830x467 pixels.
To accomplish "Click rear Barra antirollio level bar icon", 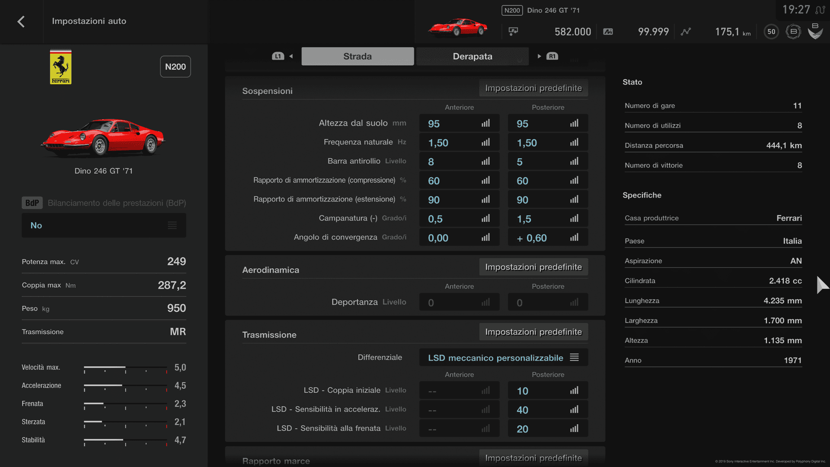I will point(574,162).
